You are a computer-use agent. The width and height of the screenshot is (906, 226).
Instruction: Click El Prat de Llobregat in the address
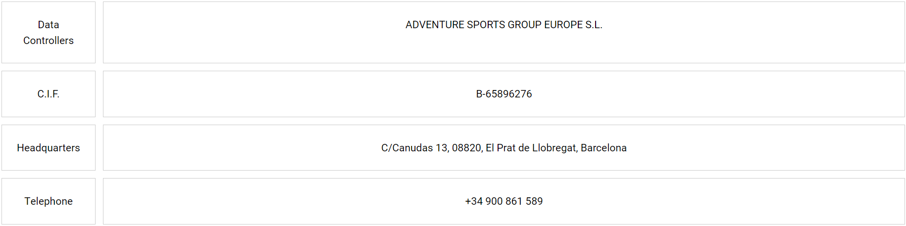click(531, 148)
